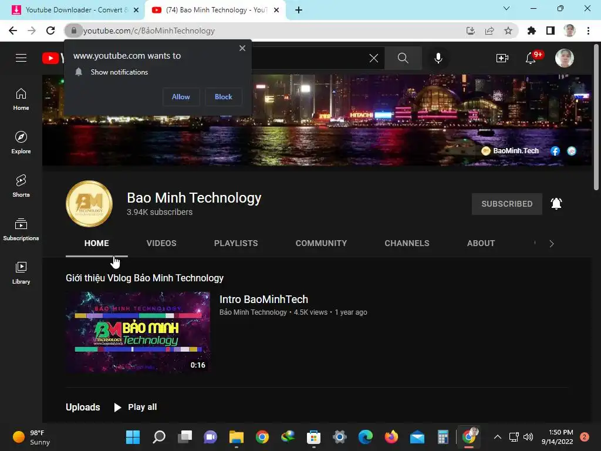601x451 pixels.
Task: Click the site lock icon
Action: (x=73, y=31)
